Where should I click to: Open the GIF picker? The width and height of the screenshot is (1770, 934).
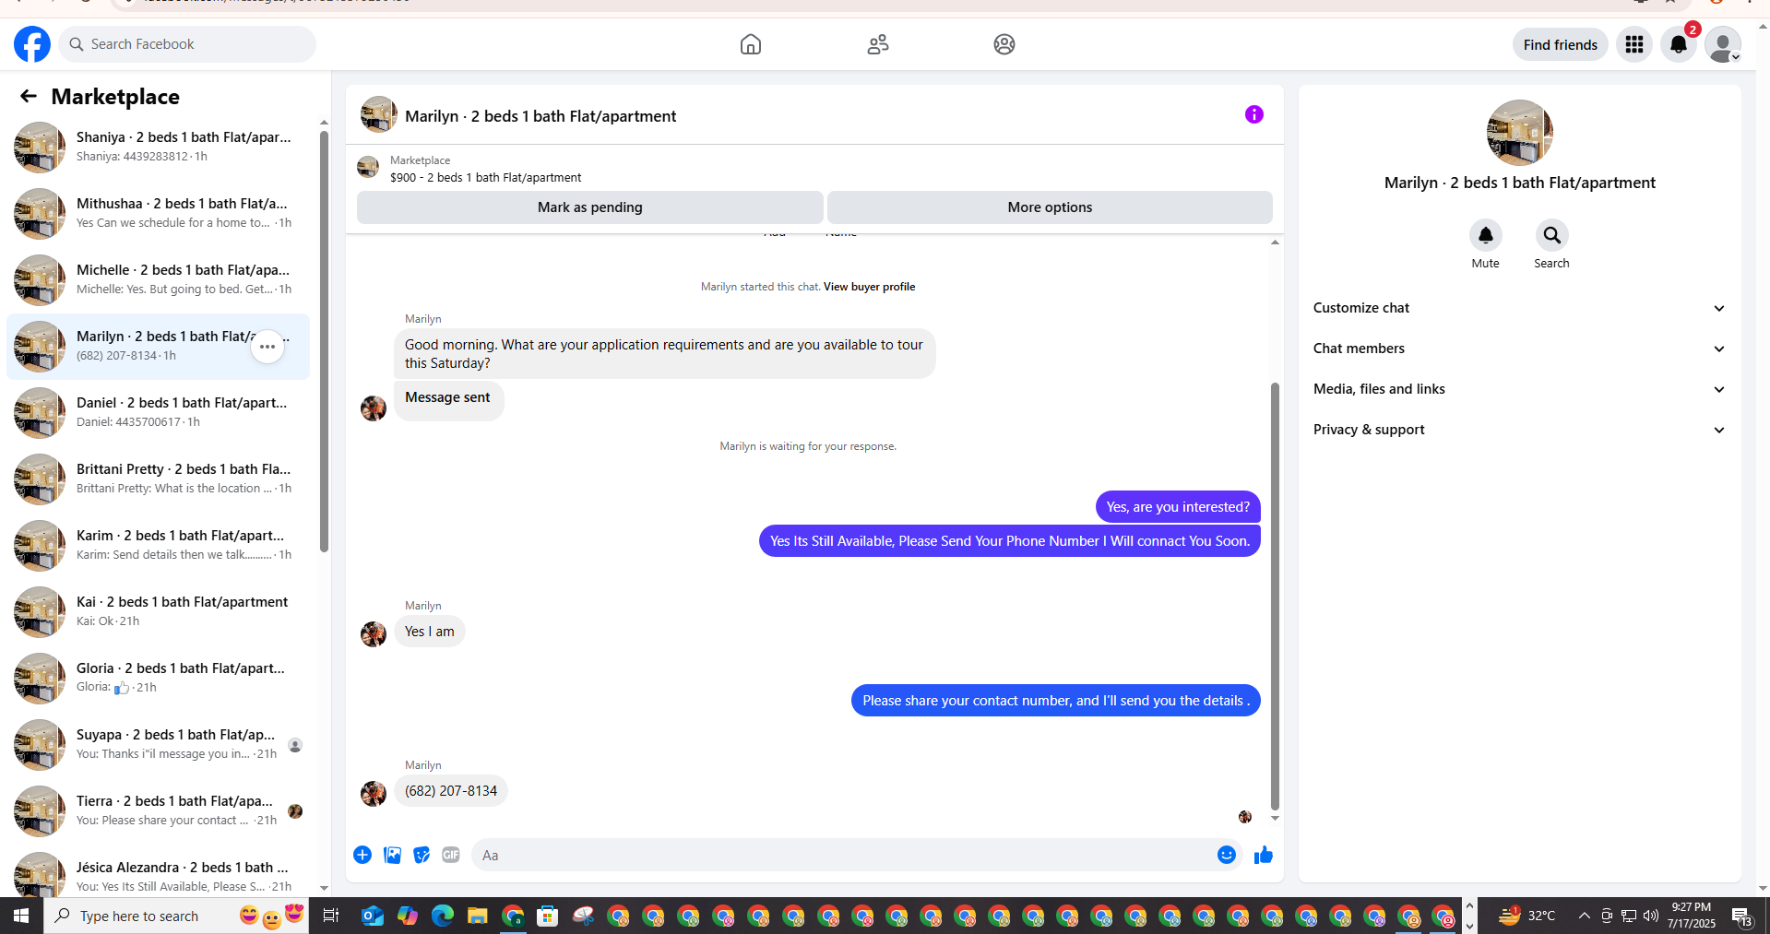coord(451,855)
